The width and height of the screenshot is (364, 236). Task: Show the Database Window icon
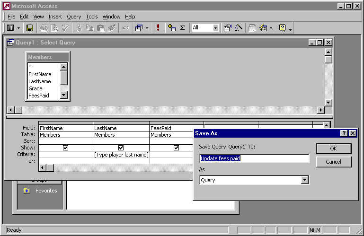[x=252, y=28]
